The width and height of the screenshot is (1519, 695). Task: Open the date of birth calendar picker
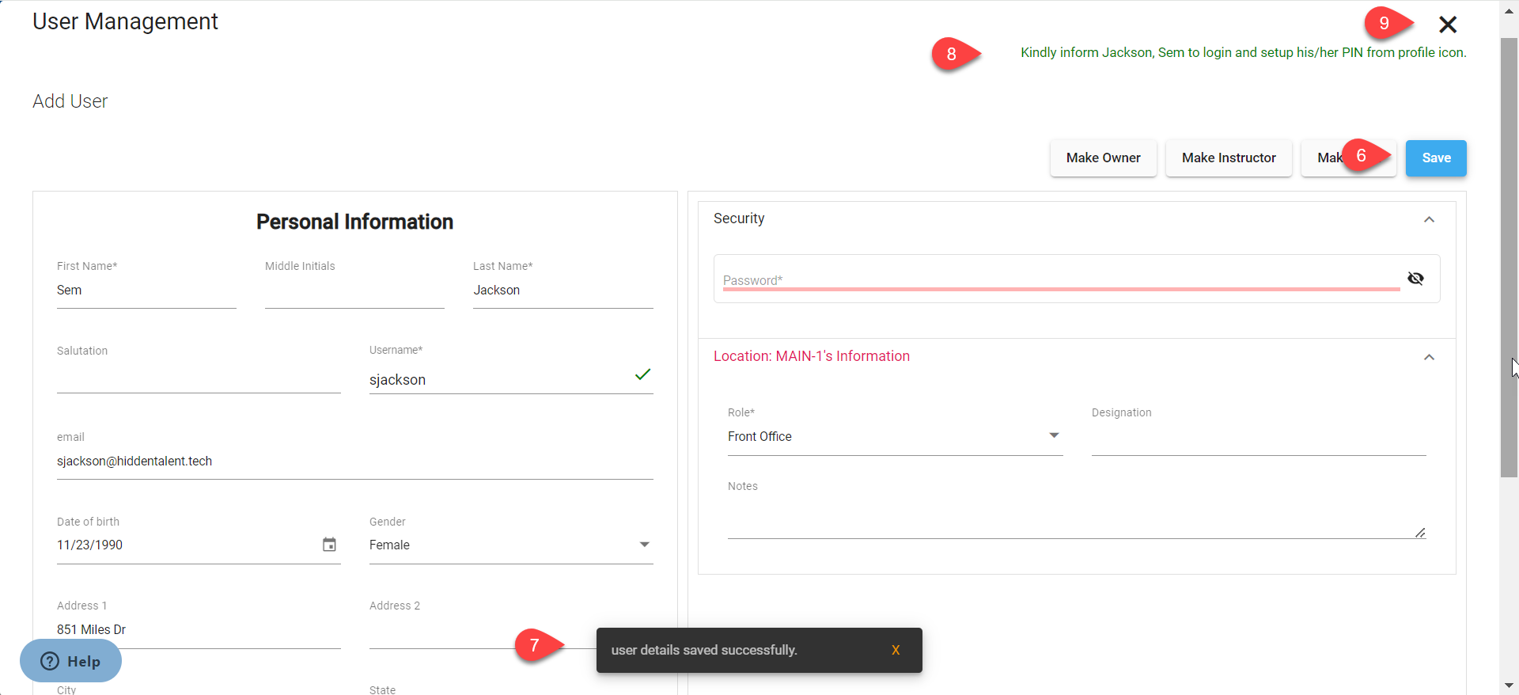[329, 545]
